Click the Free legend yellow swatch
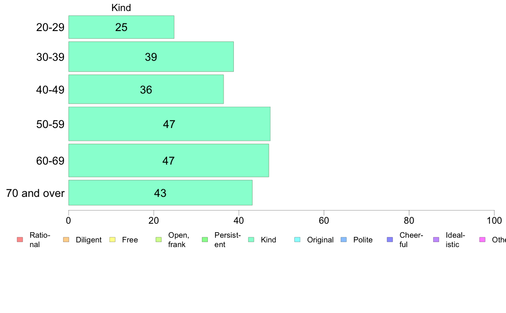The width and height of the screenshot is (506, 313). point(112,239)
